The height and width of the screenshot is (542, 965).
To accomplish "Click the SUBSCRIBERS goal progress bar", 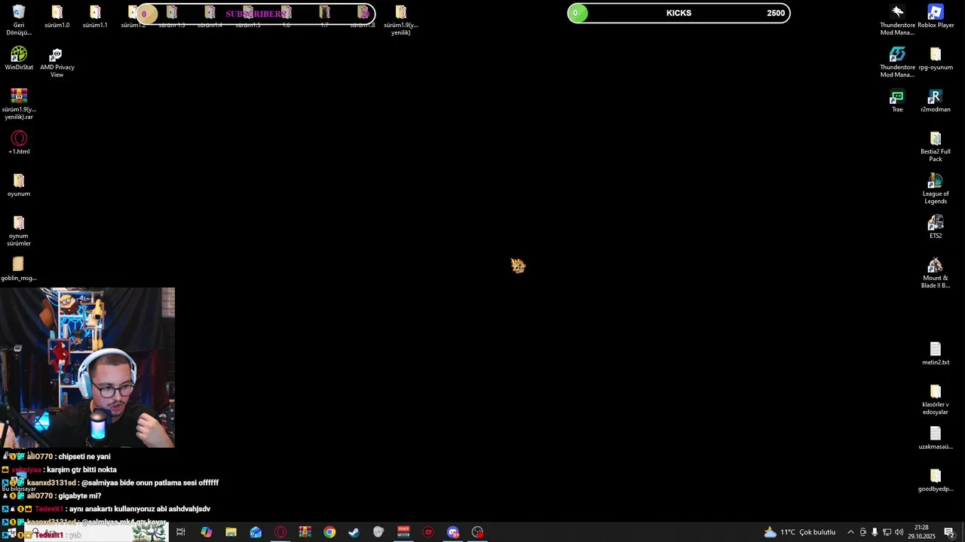I will coord(256,14).
